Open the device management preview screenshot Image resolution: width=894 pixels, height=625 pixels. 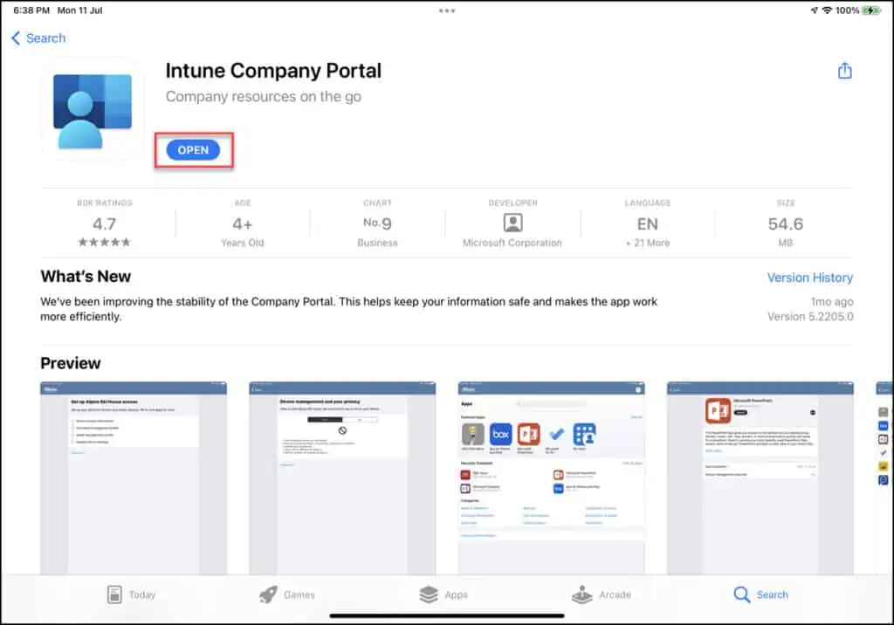coord(342,477)
